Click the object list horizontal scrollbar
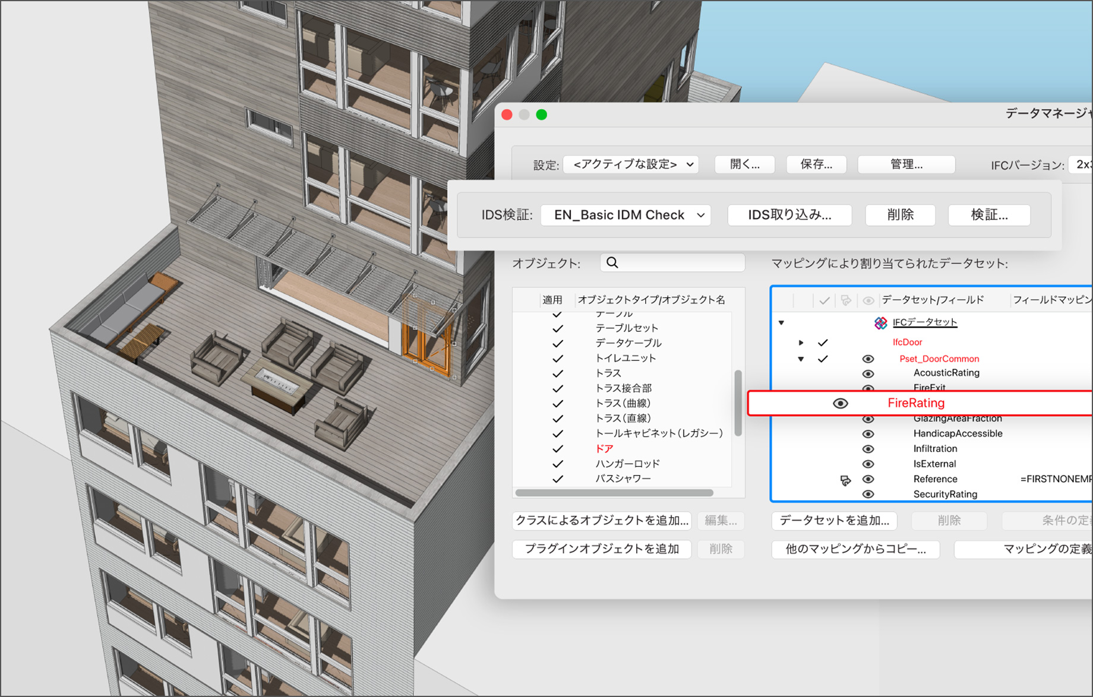 click(x=614, y=493)
